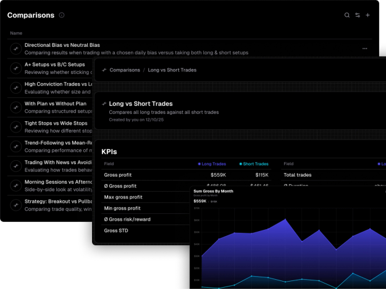The width and height of the screenshot is (386, 289).
Task: Open High Conviction Trades comparison row
Action: tap(50, 88)
